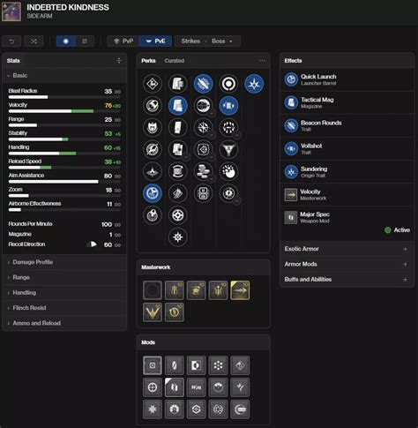Select the Tactical Mag perk icon in grid

[x=178, y=106]
